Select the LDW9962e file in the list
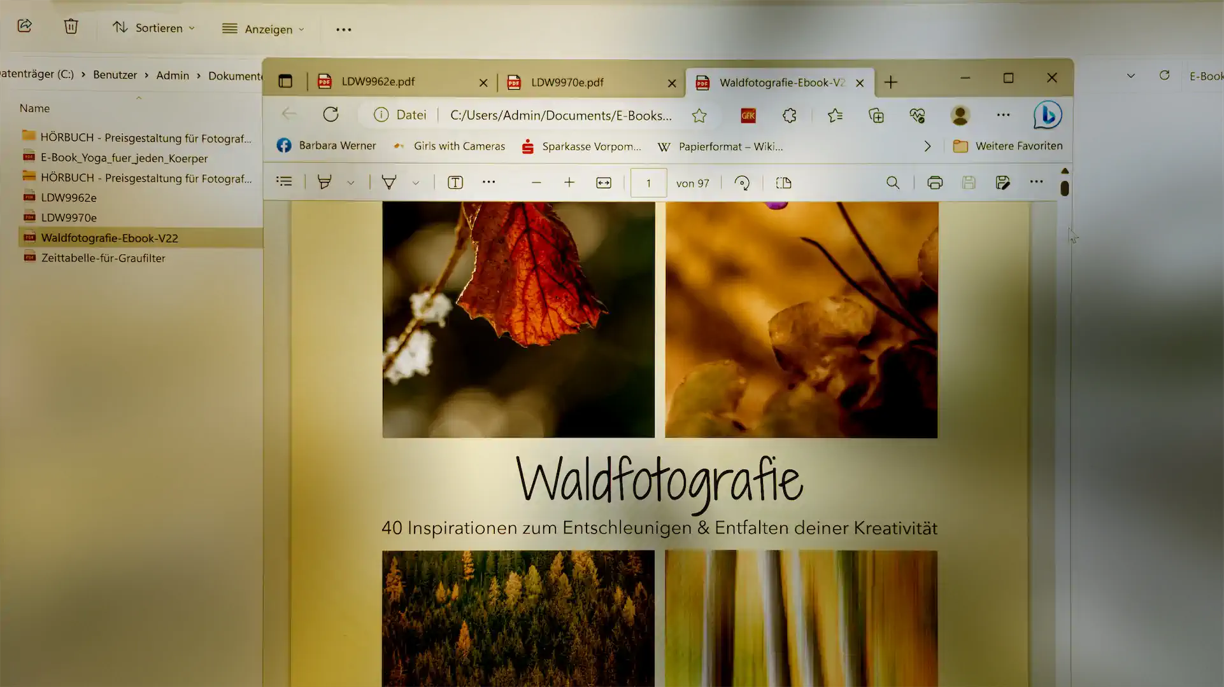 pos(69,197)
